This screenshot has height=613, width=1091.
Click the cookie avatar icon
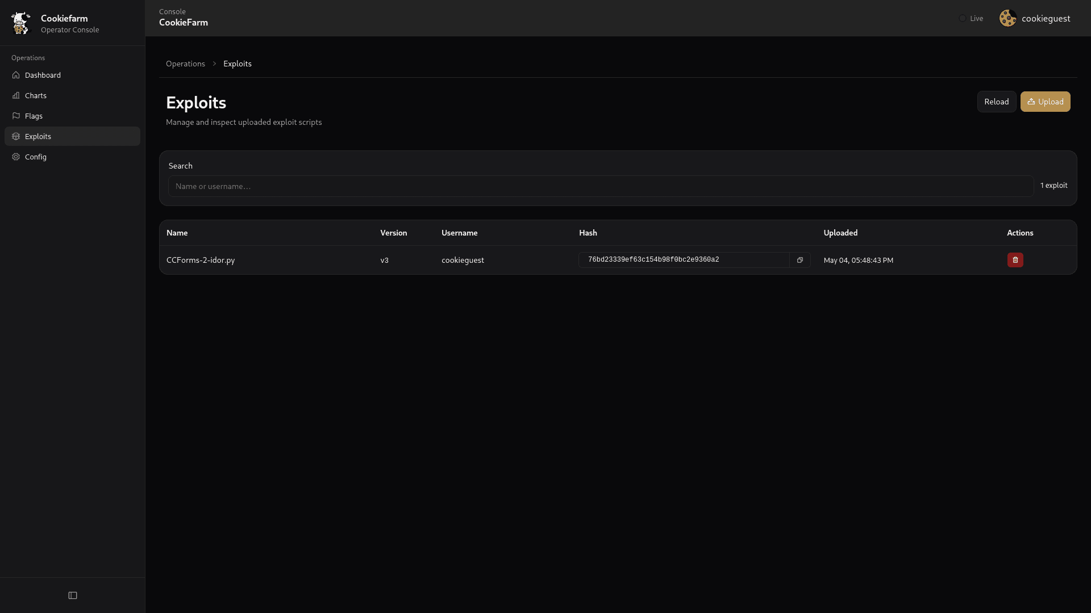(1008, 18)
